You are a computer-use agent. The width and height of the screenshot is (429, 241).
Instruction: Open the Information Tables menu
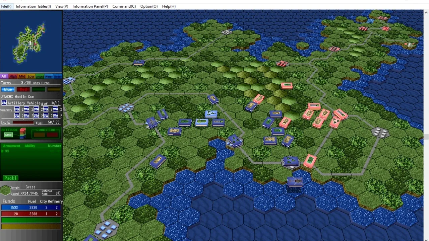[33, 6]
